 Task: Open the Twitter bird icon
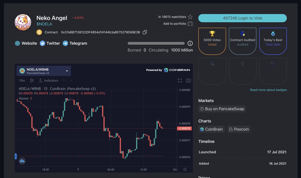coord(42,43)
